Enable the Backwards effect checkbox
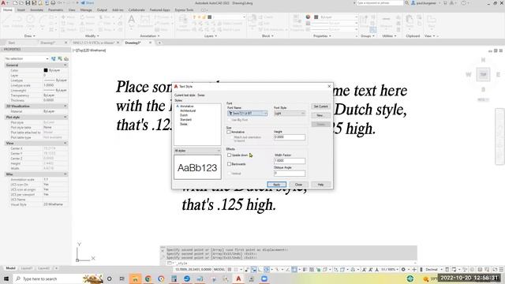 point(230,164)
